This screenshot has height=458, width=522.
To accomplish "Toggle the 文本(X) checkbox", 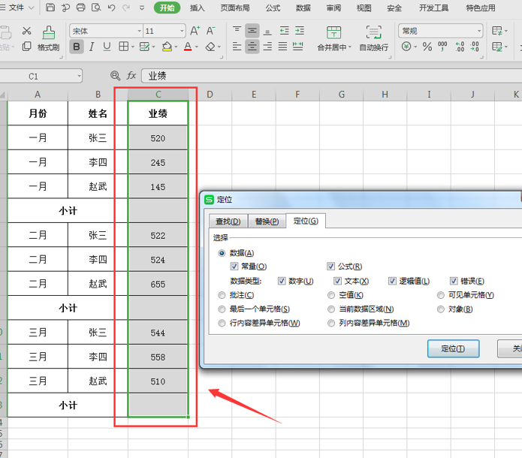I will click(337, 281).
